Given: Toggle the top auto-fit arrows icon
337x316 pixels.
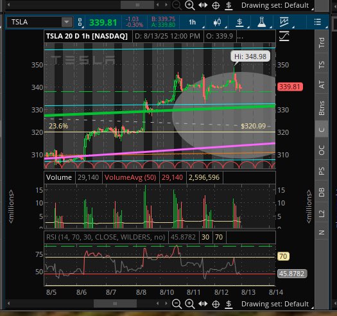Looking at the screenshot, I should (203, 5).
